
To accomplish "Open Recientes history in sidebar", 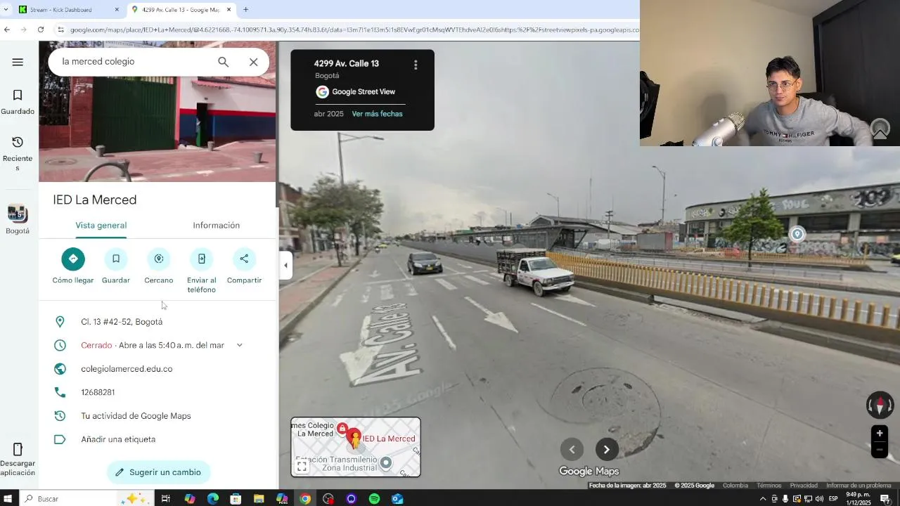I will click(x=18, y=153).
